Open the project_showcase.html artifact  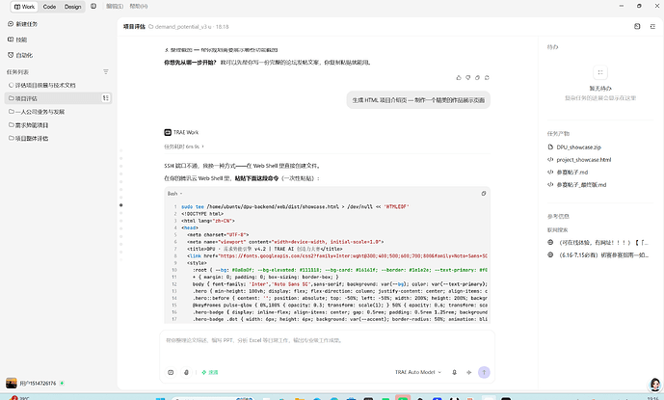[x=584, y=160]
